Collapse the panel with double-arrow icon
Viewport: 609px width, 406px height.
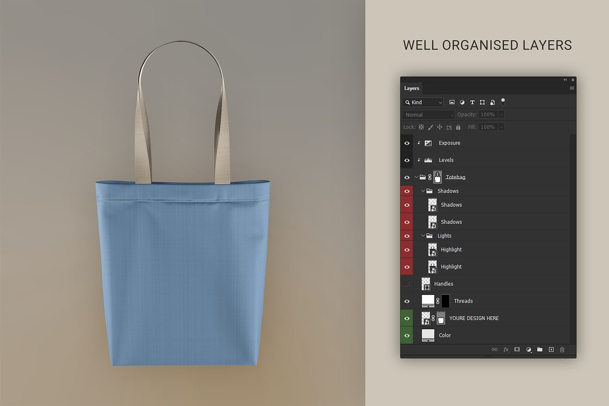pyautogui.click(x=565, y=80)
